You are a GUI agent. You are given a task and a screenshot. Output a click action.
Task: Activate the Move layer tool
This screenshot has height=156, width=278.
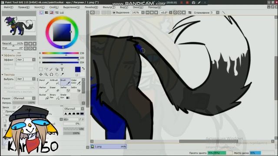41,75
